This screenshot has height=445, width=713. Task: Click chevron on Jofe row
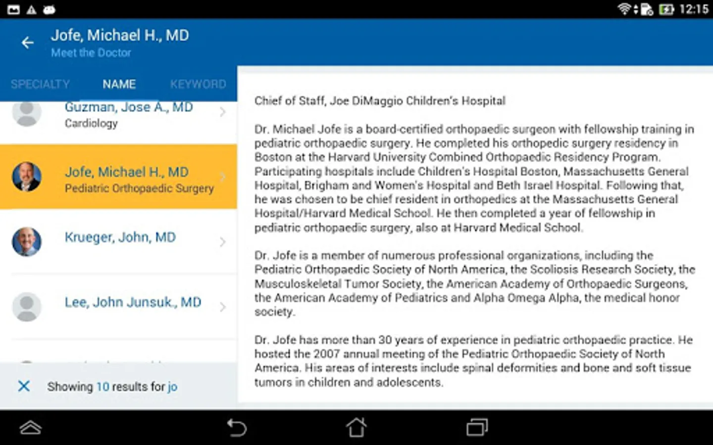point(223,177)
